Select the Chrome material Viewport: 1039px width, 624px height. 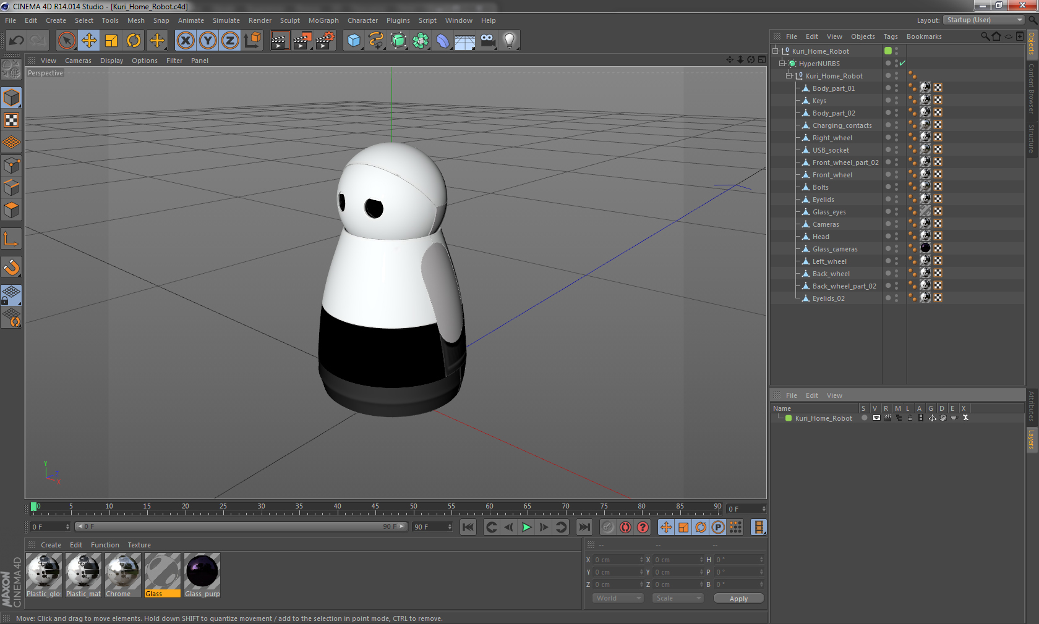[122, 575]
